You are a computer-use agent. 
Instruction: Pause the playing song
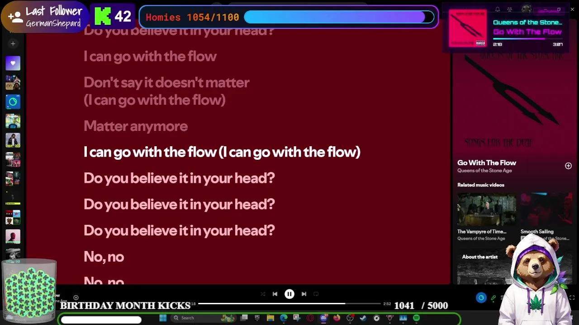click(289, 294)
